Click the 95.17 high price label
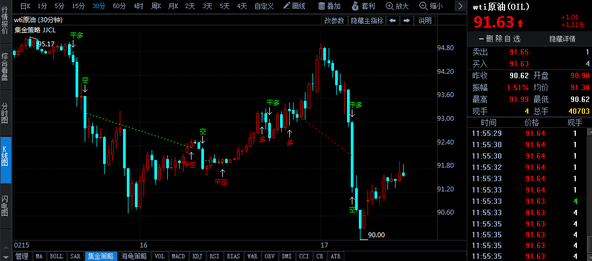 pos(46,44)
